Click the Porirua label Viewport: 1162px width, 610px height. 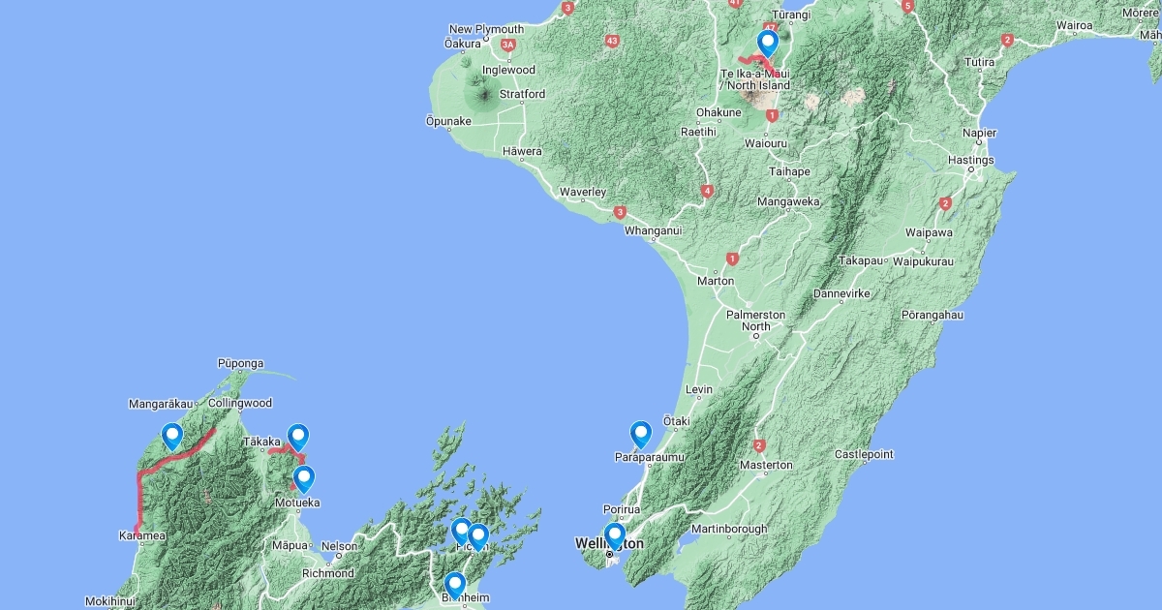pos(621,510)
